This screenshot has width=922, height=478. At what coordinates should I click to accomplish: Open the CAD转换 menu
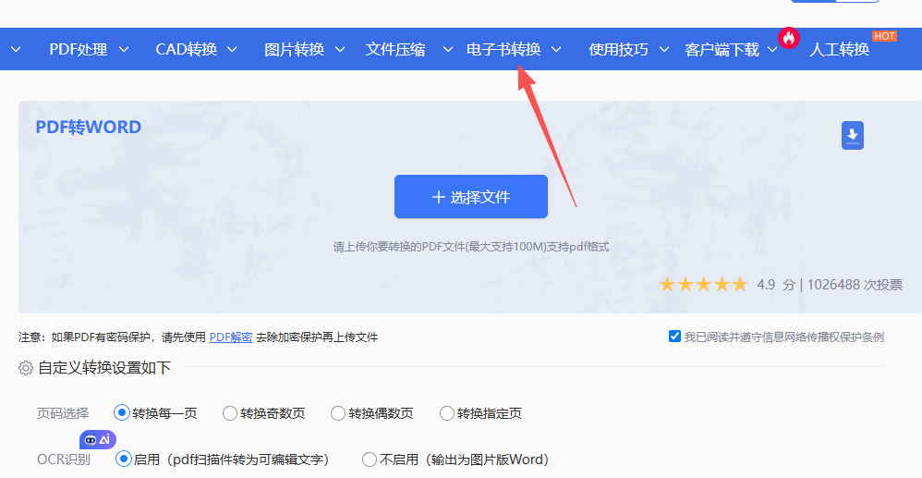point(187,49)
